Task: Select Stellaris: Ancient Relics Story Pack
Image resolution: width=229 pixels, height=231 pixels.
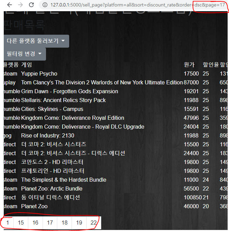Action: click(63, 100)
